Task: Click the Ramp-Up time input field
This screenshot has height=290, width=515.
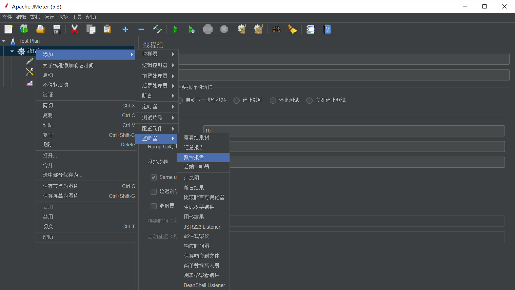Action: 367,147
